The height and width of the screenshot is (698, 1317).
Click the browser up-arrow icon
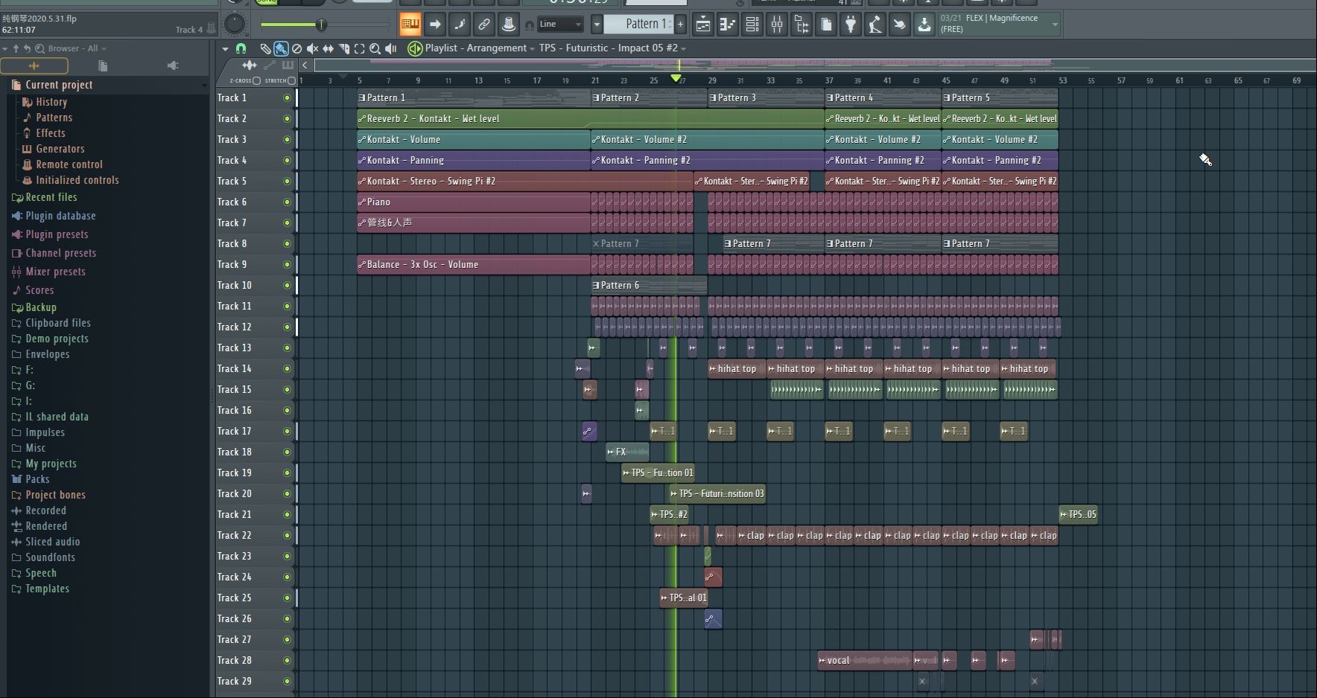pos(16,48)
